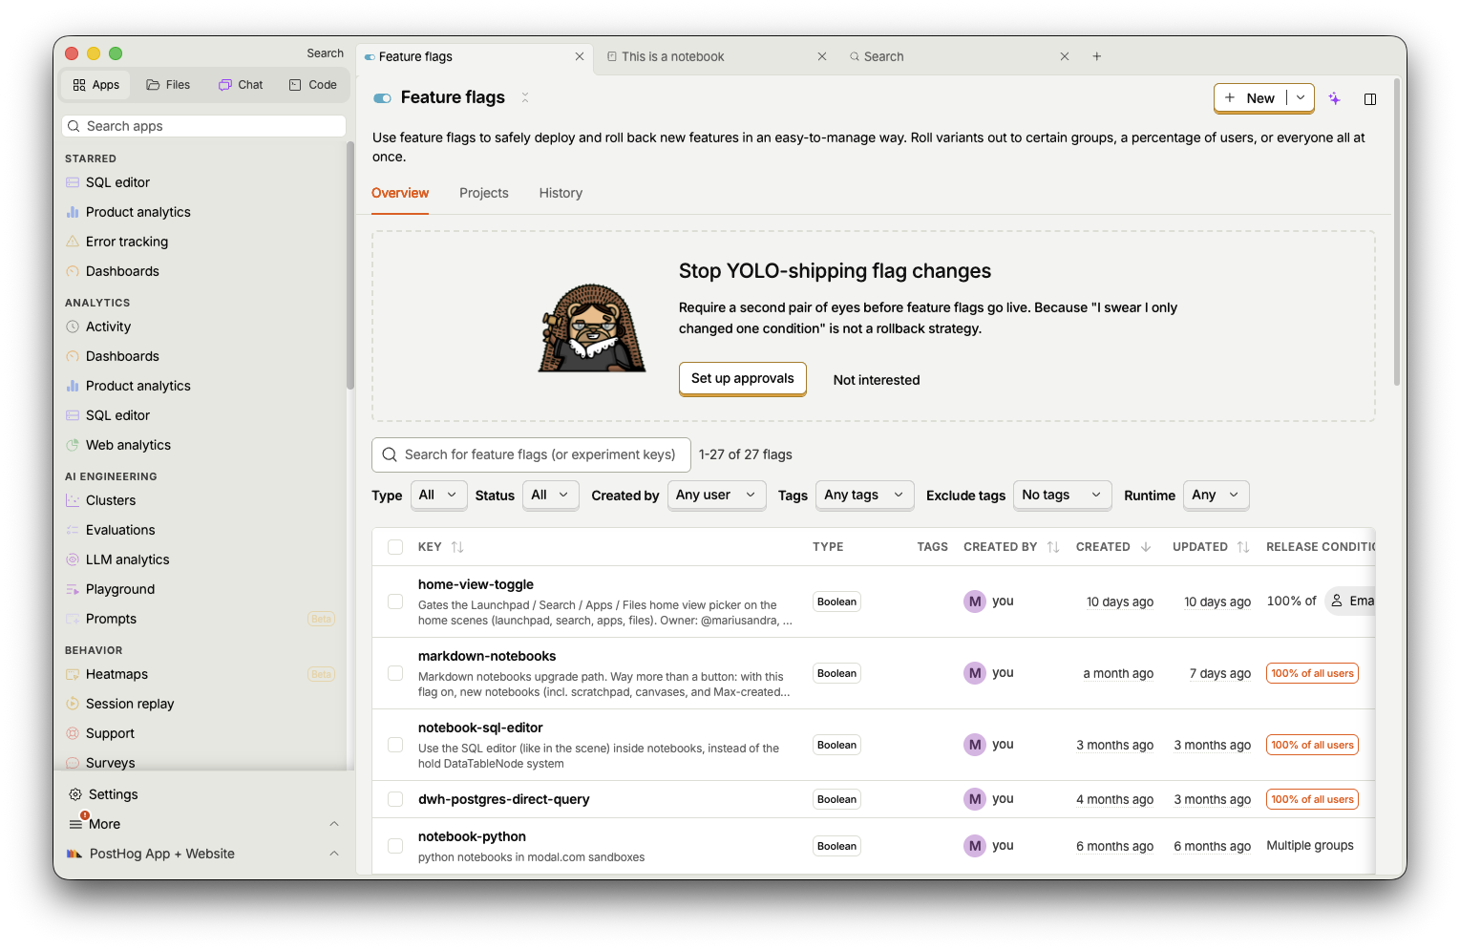Open Product analytics icon in Starred section
1460x950 pixels.
coord(73,212)
